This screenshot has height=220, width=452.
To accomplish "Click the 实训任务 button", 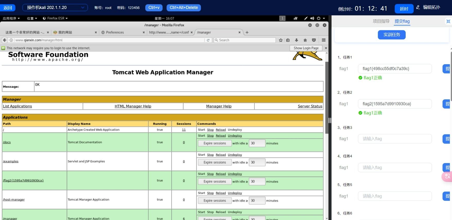I will pyautogui.click(x=391, y=35).
